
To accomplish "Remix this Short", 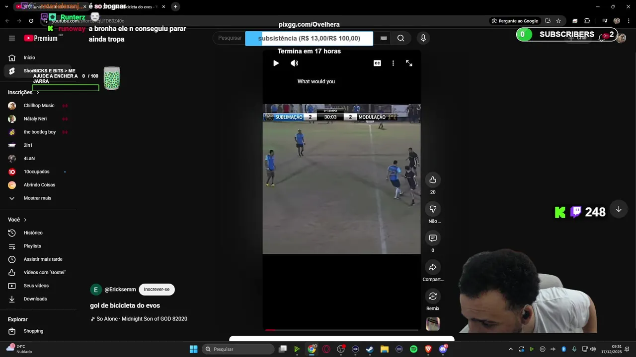I will click(433, 296).
